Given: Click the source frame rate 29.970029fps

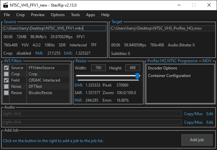Looking at the screenshot, I should point(61,37).
